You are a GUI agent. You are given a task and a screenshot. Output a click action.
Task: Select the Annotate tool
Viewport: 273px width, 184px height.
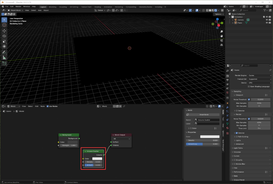4,52
